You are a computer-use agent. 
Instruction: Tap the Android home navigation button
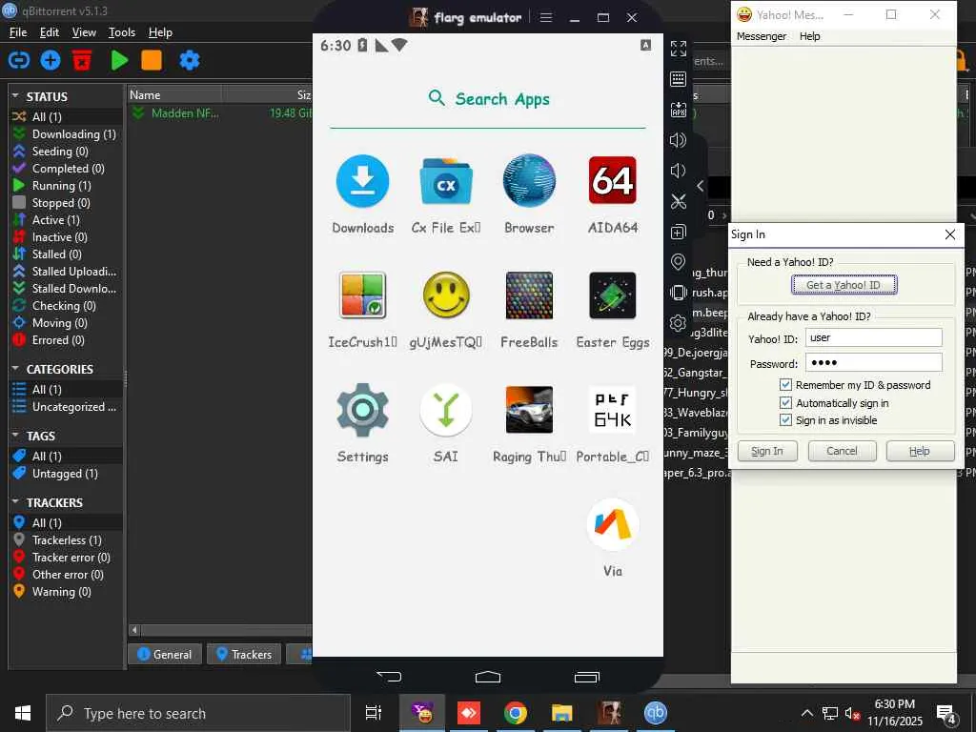[x=488, y=677]
